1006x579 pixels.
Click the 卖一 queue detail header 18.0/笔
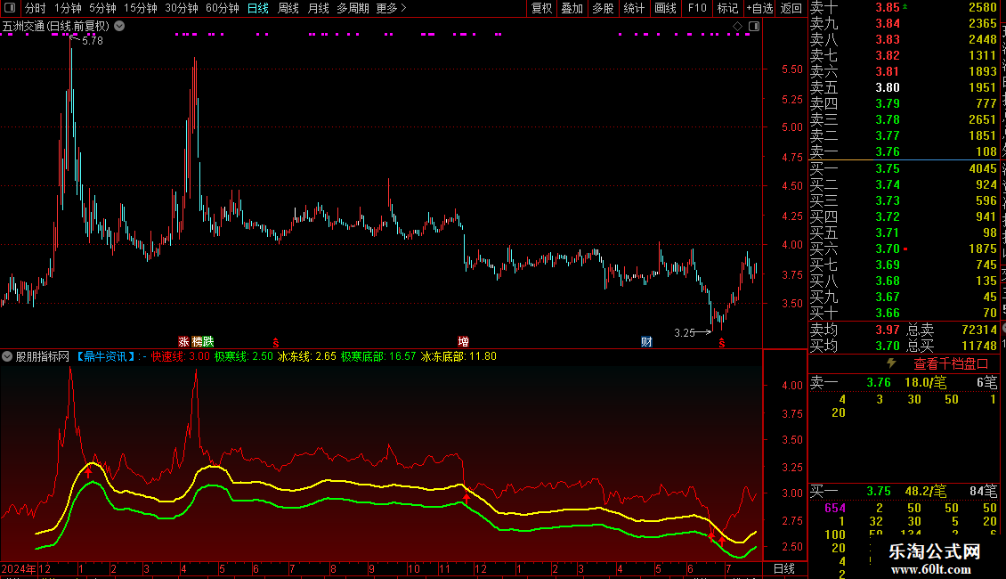925,382
